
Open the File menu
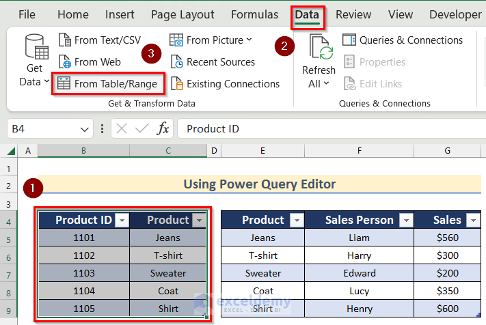point(27,14)
